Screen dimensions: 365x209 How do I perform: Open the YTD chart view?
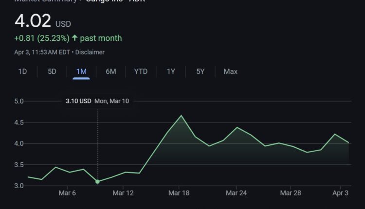[x=141, y=71]
